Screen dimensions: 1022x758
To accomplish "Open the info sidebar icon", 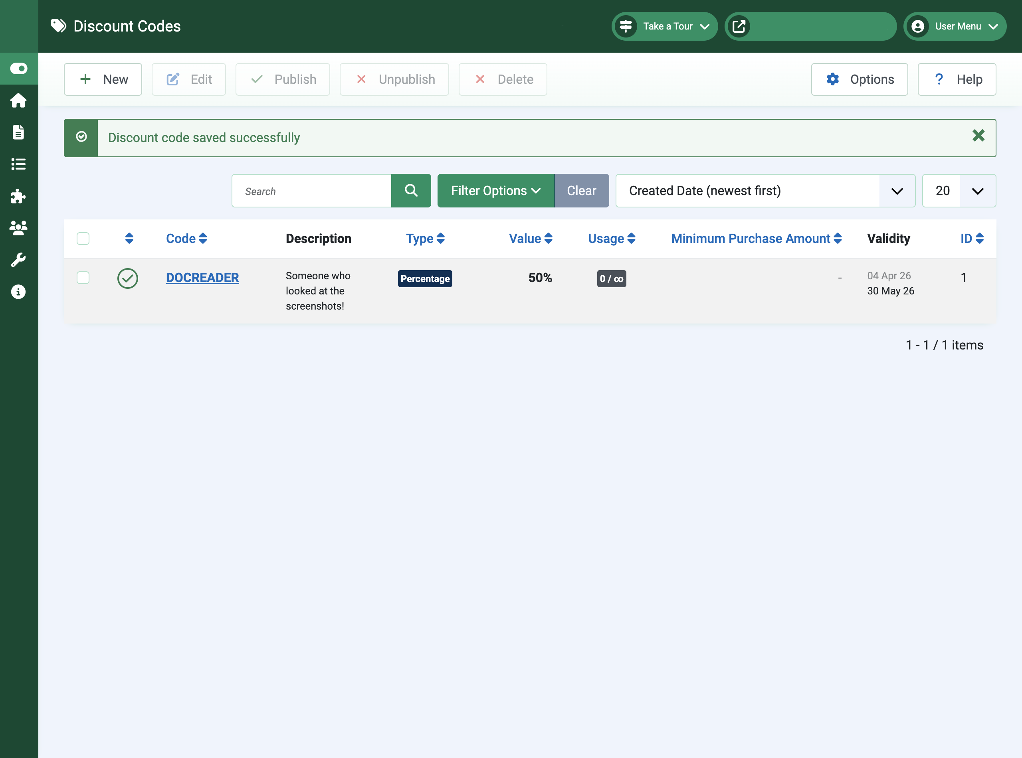I will coord(19,292).
